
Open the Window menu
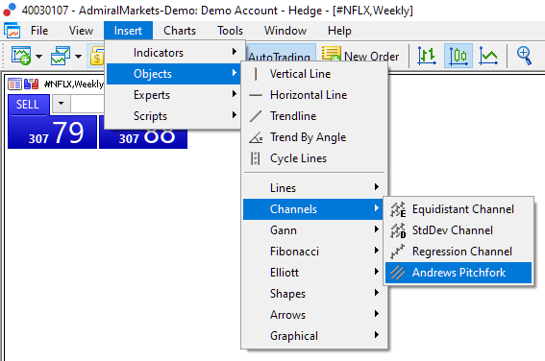click(285, 31)
